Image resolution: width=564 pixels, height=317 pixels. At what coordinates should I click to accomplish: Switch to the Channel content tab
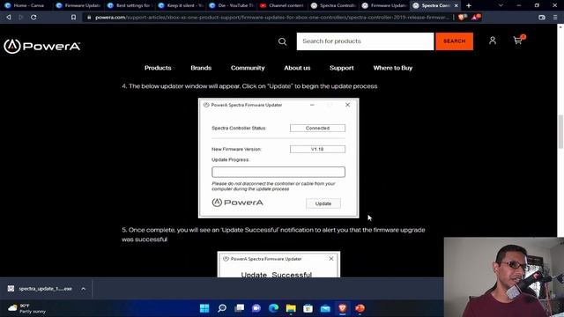[x=283, y=6]
